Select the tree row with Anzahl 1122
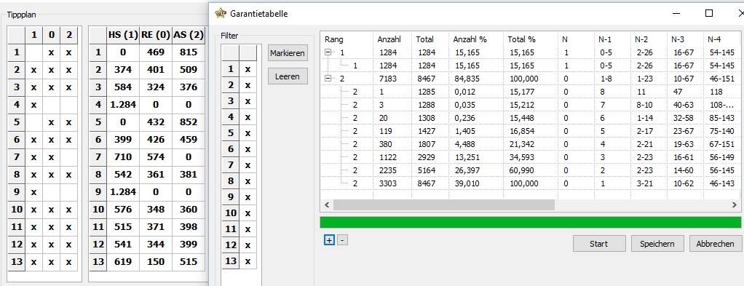This screenshot has width=744, height=286. (531, 157)
